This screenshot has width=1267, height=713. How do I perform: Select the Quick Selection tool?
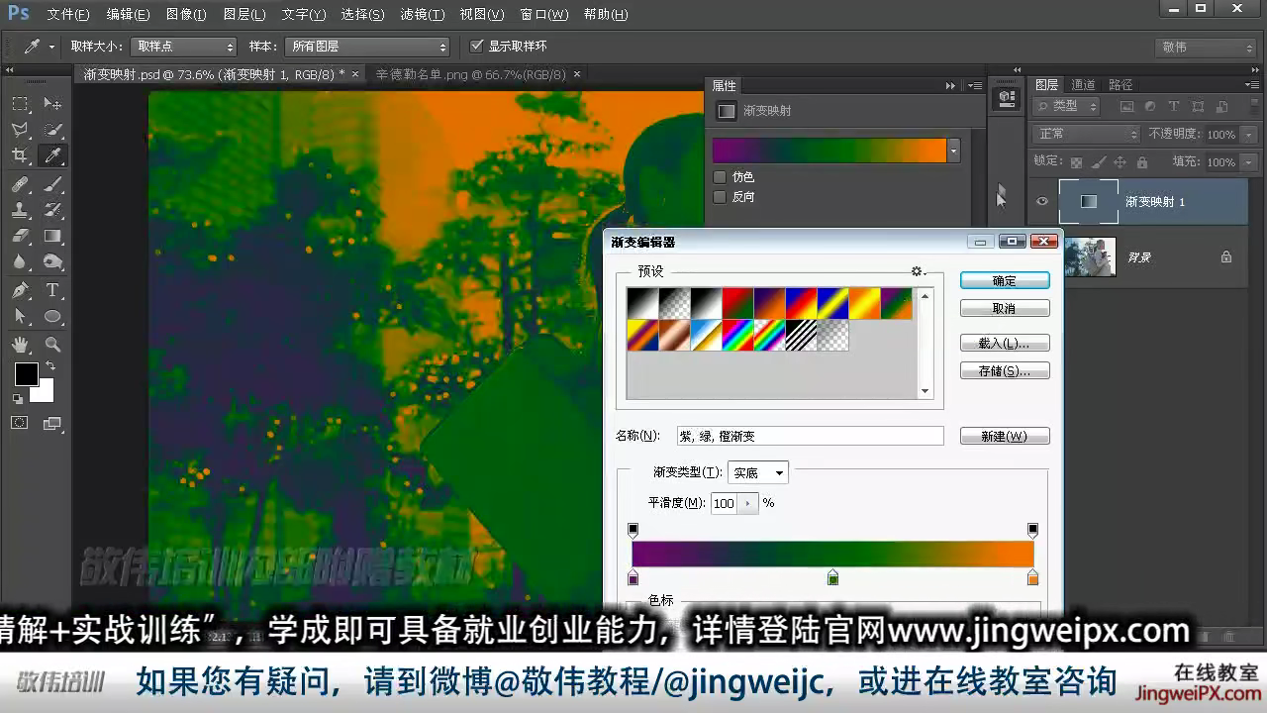tap(52, 130)
